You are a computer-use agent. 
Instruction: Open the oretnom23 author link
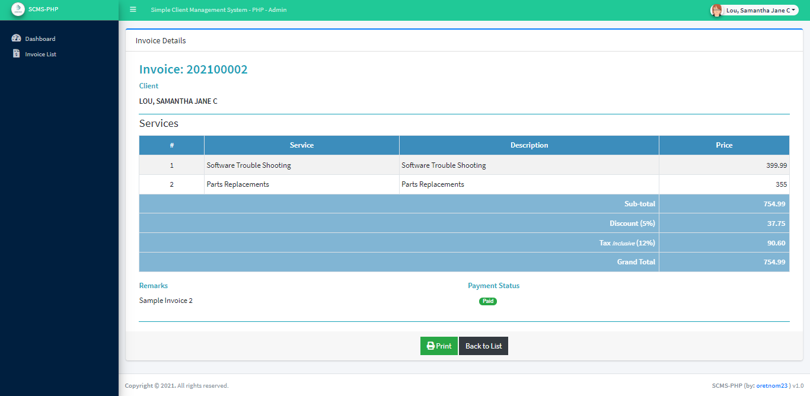coord(772,385)
